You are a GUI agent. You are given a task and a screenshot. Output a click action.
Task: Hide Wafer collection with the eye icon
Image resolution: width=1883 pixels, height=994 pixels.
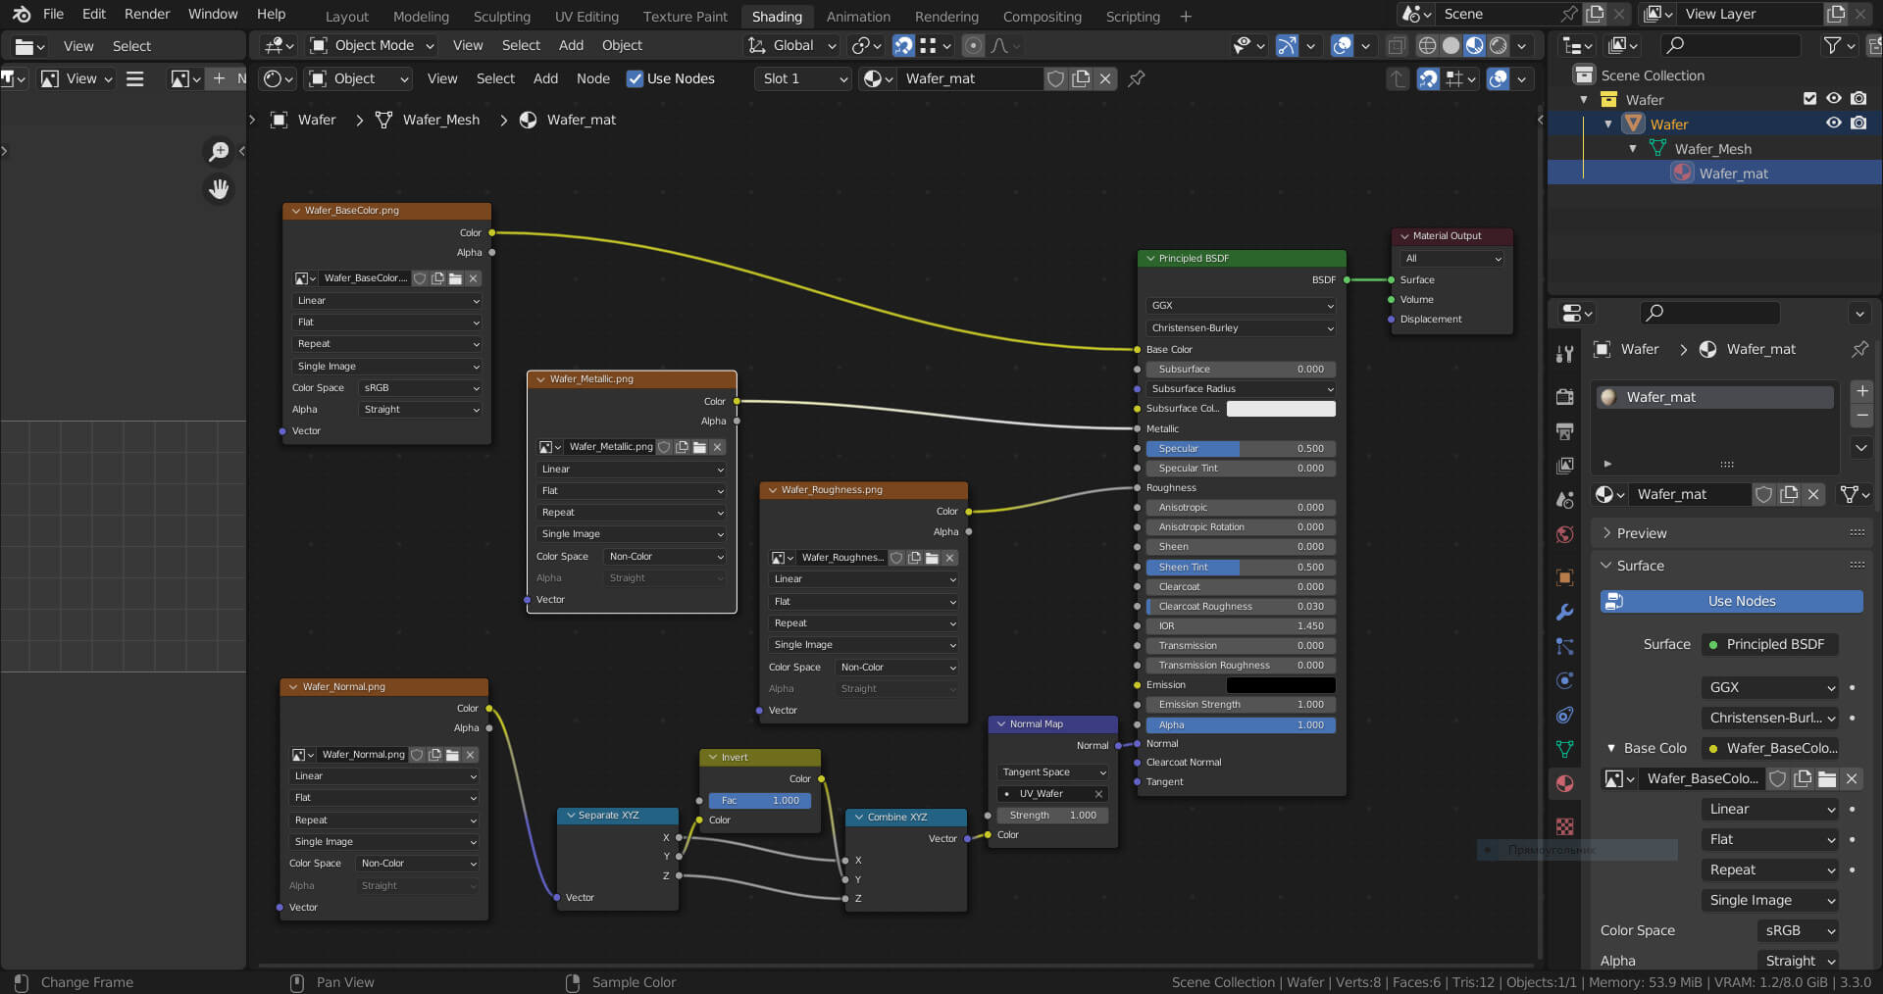[x=1833, y=99]
